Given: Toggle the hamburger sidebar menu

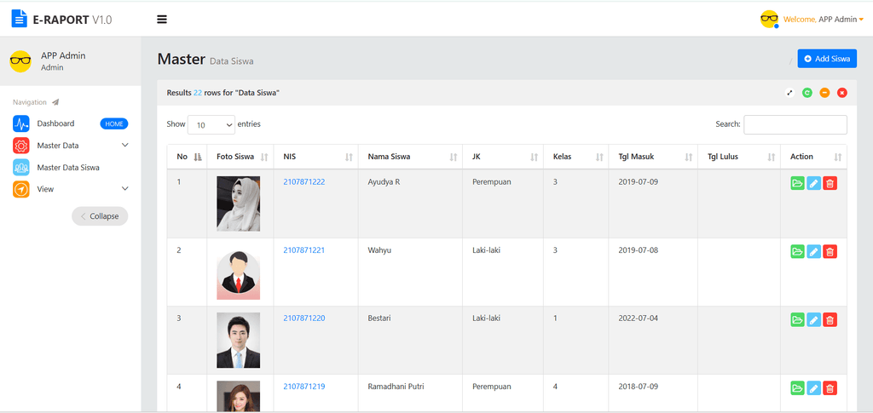Looking at the screenshot, I should point(162,20).
